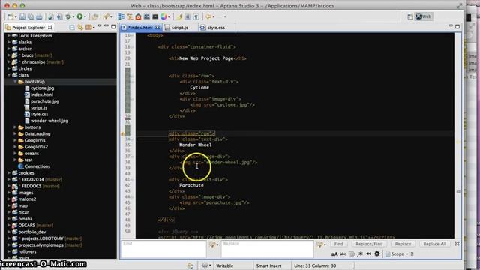Expand the archer project

[9, 49]
